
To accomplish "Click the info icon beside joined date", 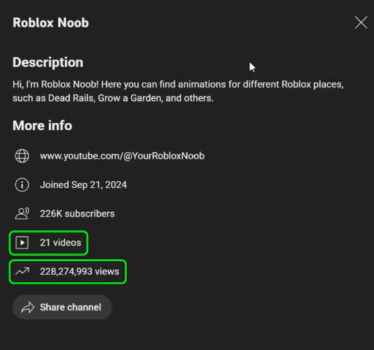I will [22, 185].
